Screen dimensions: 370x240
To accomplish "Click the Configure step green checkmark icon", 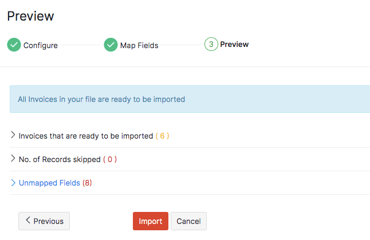I will (x=14, y=45).
